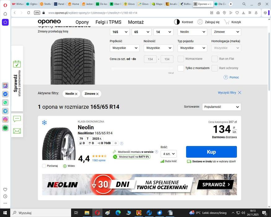Screen dimensions: 271x217
Task: Click service mounting help question mark
Action: 156,152
